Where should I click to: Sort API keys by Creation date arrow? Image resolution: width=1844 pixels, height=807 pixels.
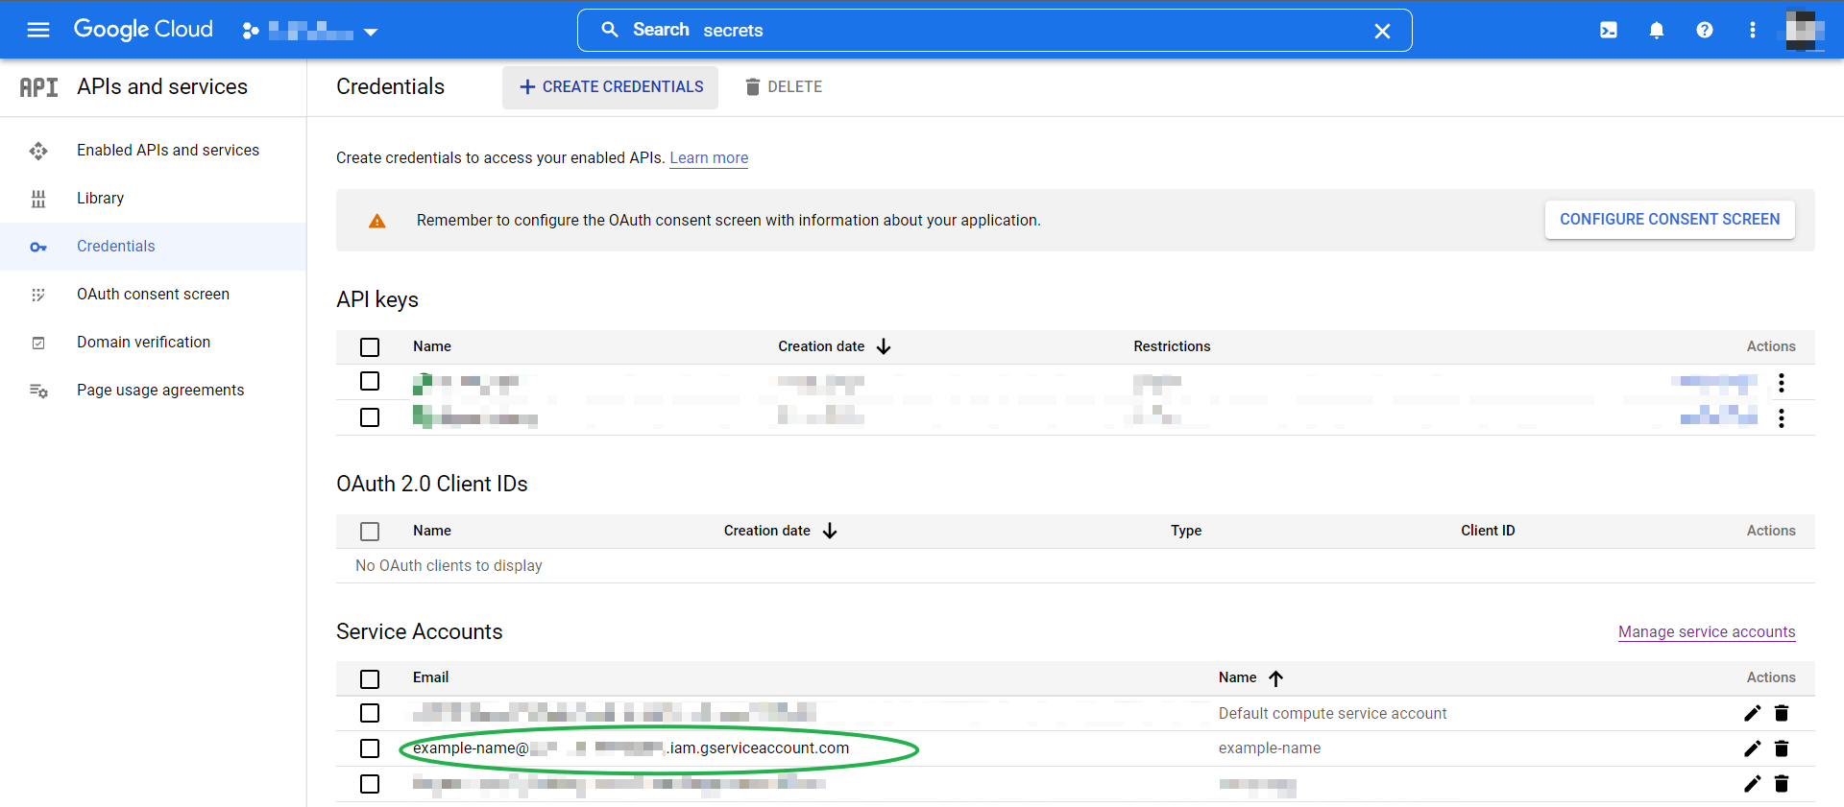tap(884, 346)
